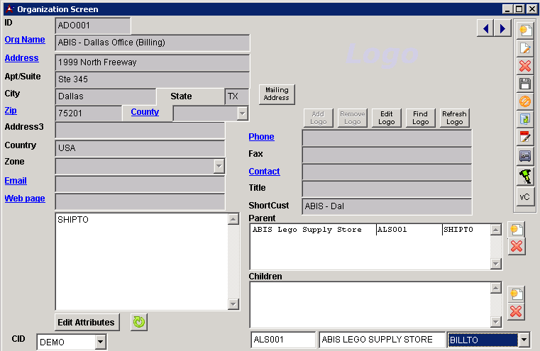Click the Edit Attributes button
Screen dimensions: 540x351
(87, 323)
